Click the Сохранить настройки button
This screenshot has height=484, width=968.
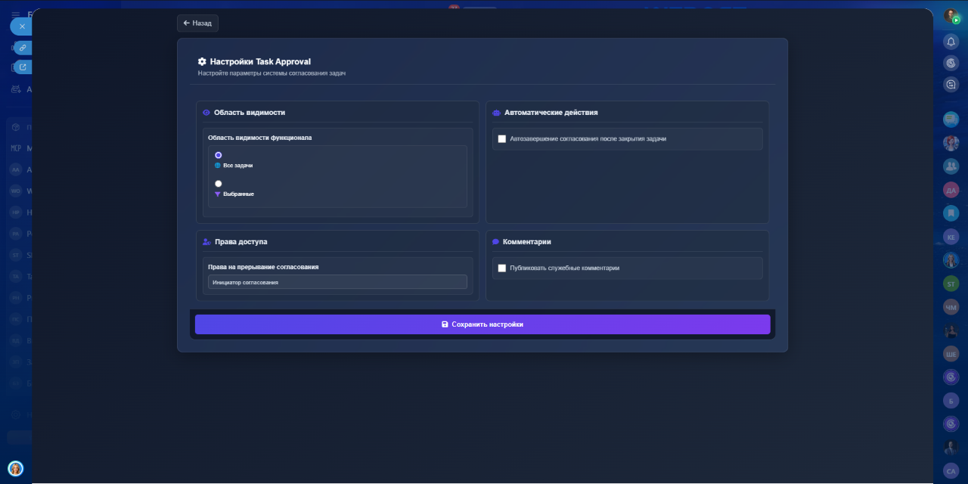coord(482,324)
